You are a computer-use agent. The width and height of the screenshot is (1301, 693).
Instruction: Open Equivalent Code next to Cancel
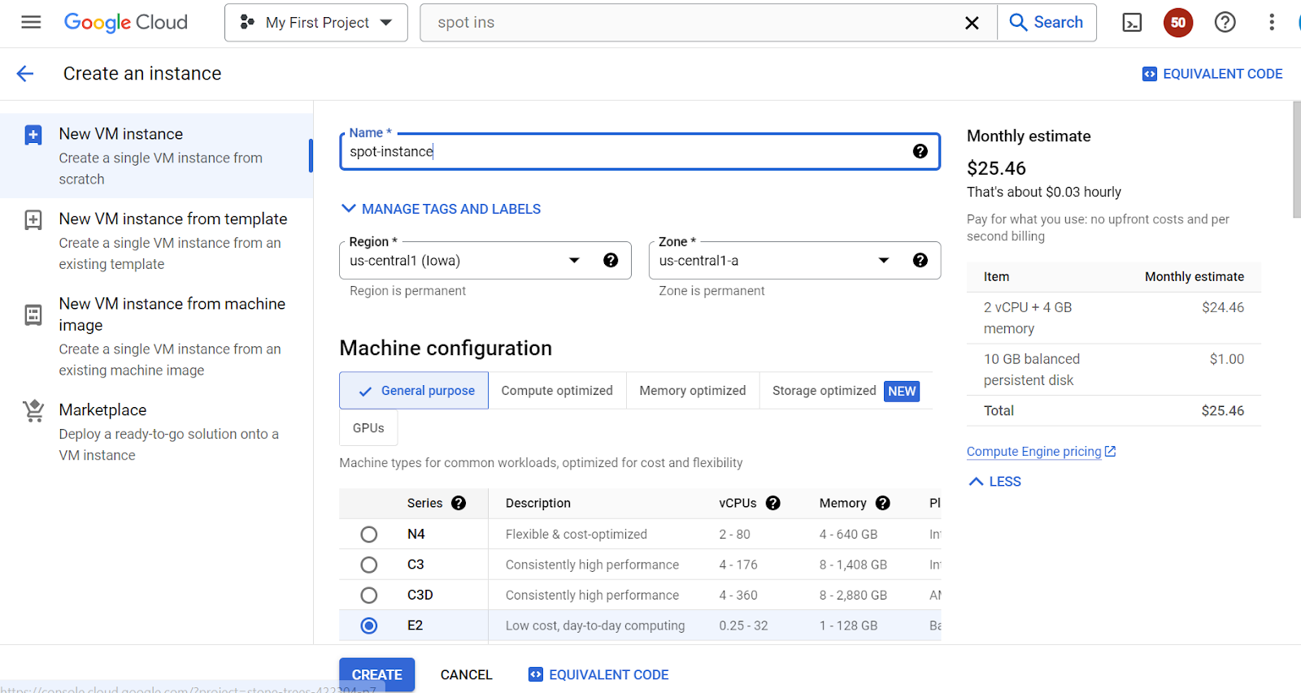tap(598, 674)
